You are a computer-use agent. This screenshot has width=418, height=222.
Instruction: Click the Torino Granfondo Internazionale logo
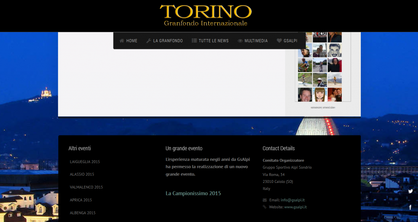coord(205,15)
